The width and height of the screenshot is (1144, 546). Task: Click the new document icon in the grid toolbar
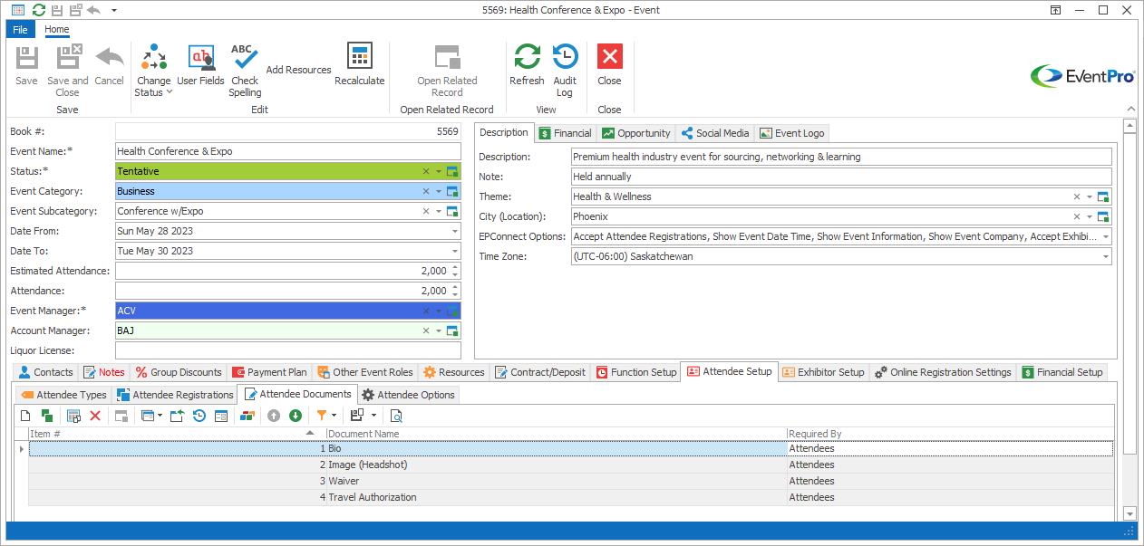25,416
